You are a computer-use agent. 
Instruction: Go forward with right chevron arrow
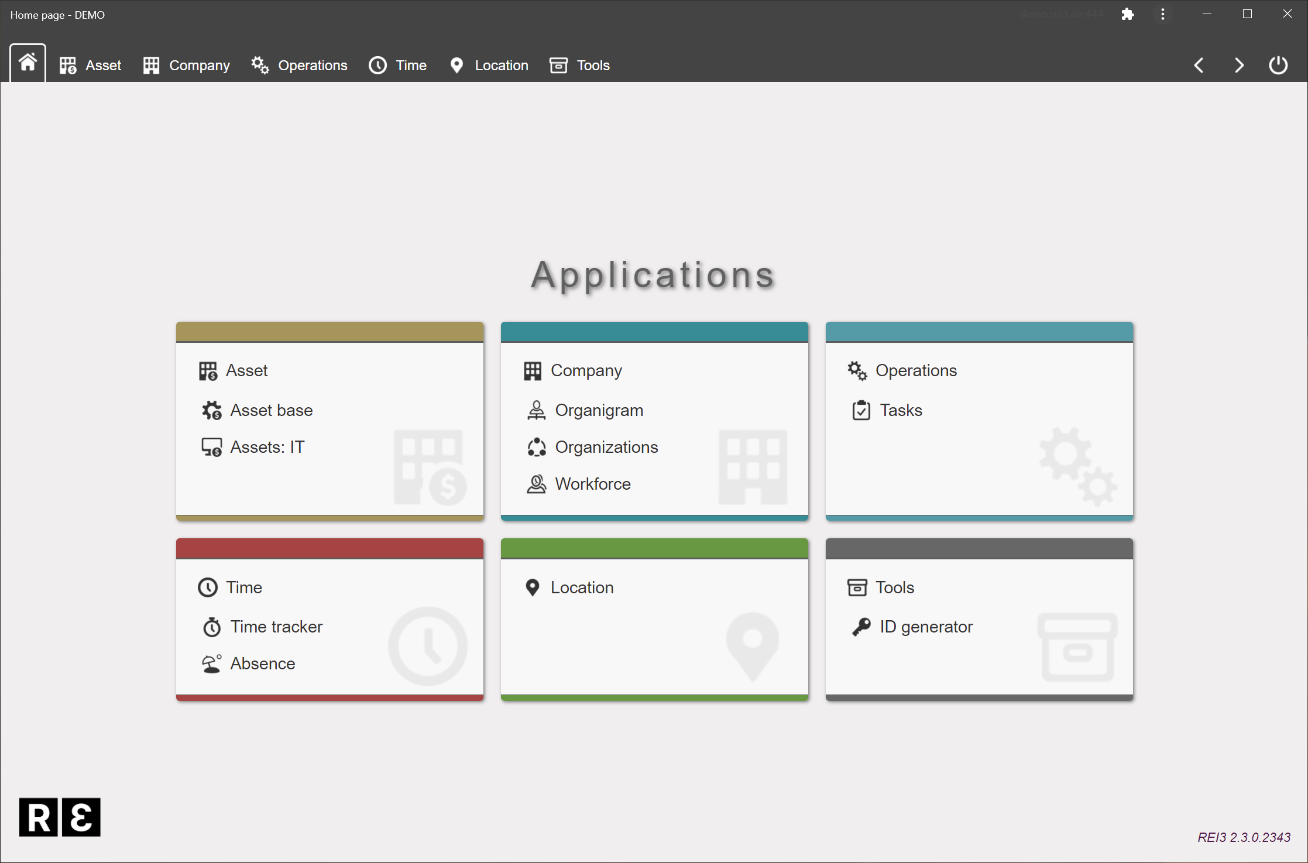pos(1238,65)
